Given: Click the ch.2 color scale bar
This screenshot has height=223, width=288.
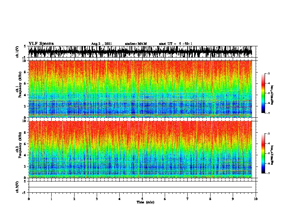Looking at the screenshot, I should point(263,153).
